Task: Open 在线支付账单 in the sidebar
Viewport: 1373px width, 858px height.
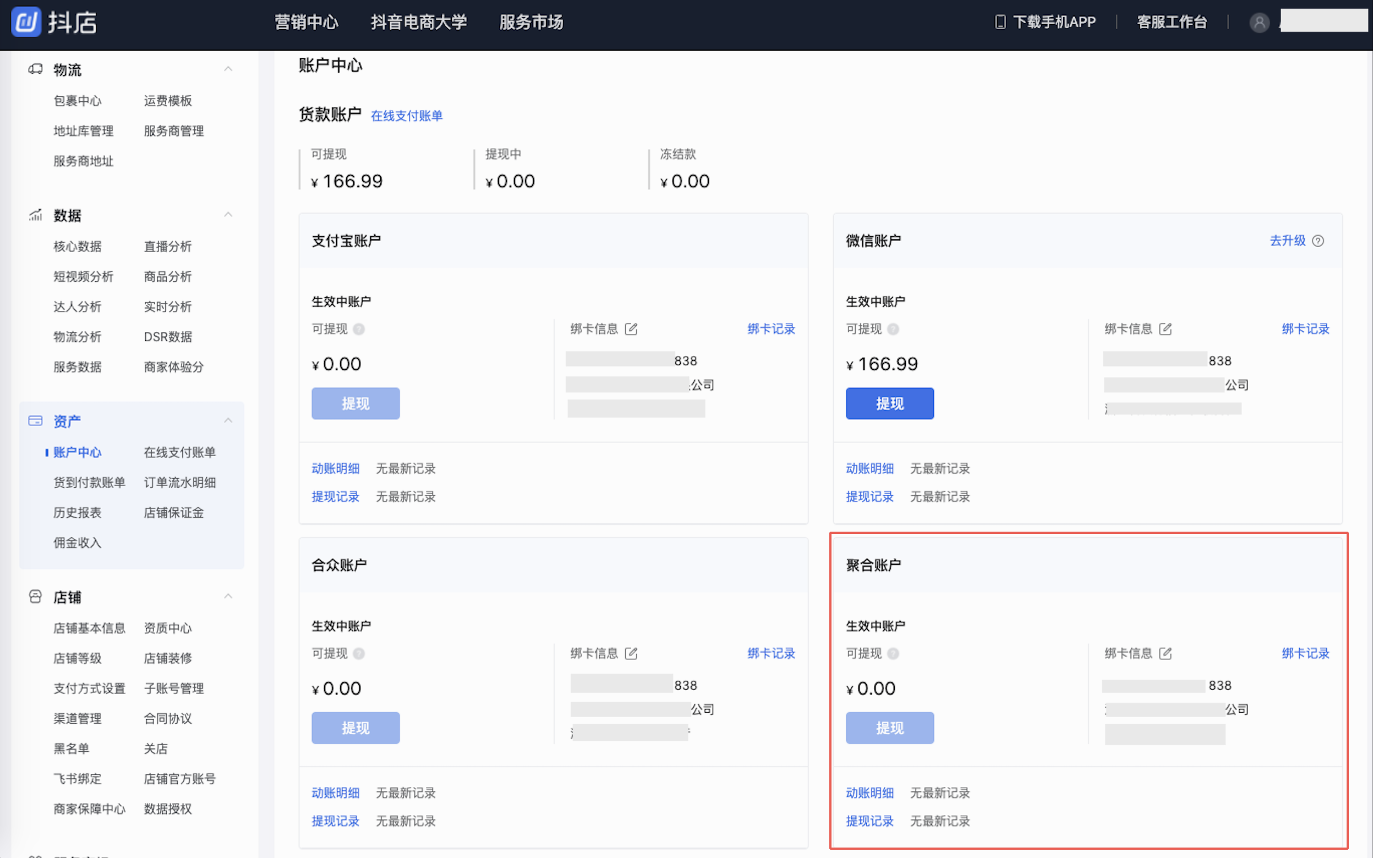Action: 179,452
